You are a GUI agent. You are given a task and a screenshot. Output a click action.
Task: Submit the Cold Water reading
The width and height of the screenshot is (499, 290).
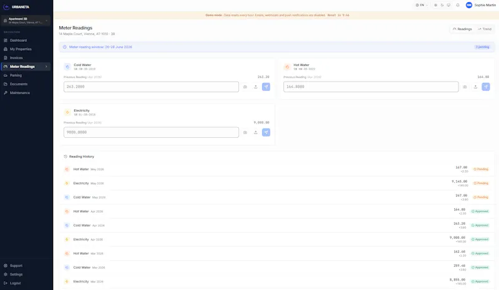coord(266,87)
